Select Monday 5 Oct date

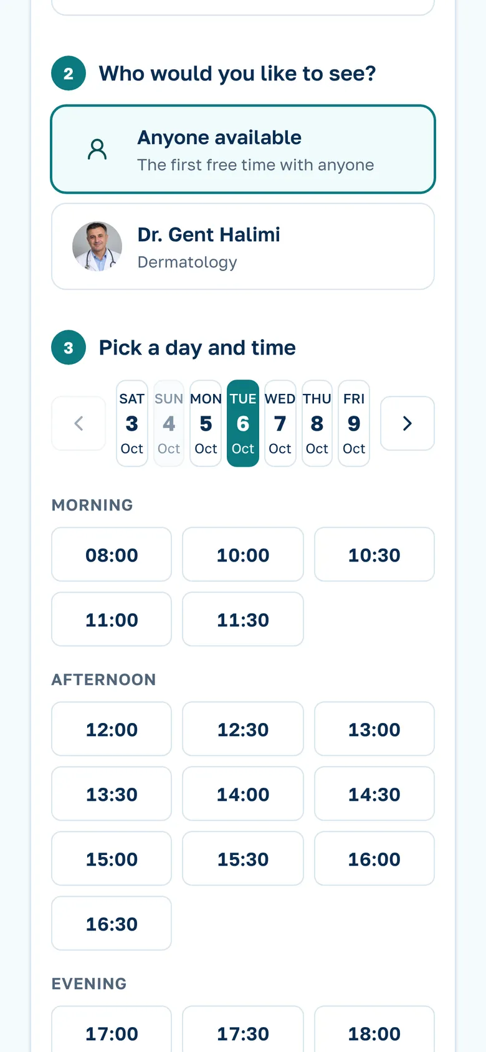(x=206, y=423)
